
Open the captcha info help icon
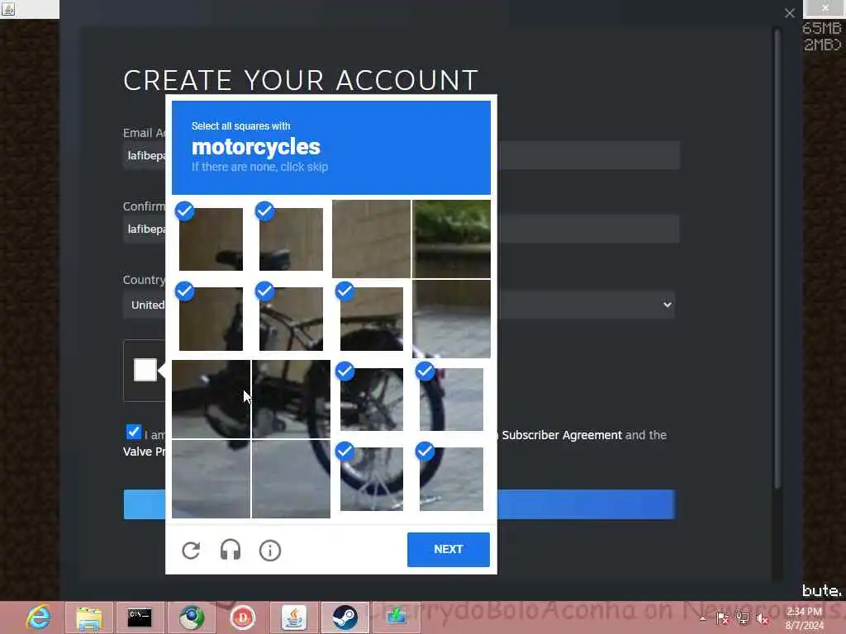coord(270,551)
